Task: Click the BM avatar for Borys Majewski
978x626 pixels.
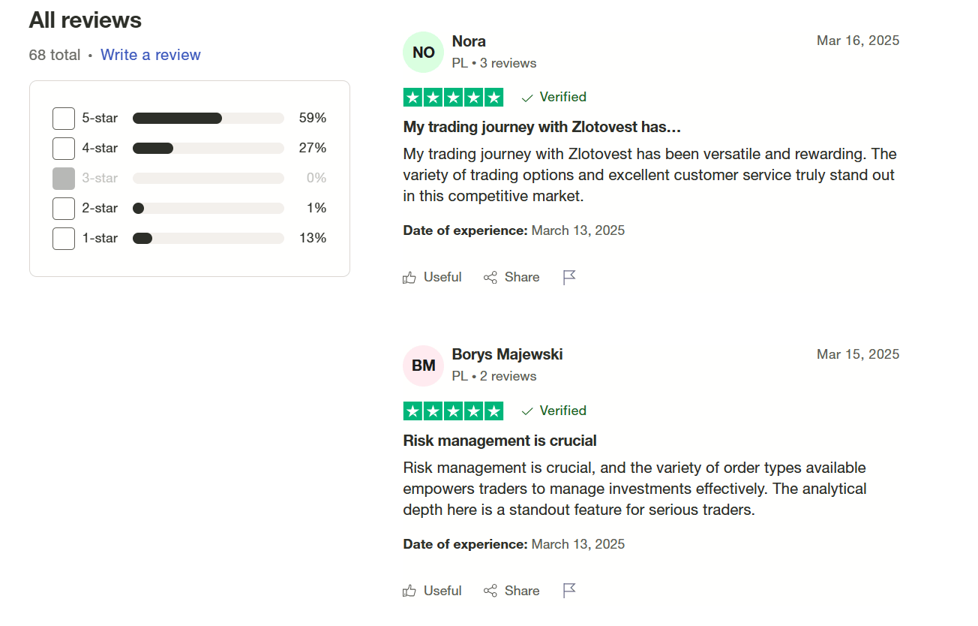Action: pos(424,366)
